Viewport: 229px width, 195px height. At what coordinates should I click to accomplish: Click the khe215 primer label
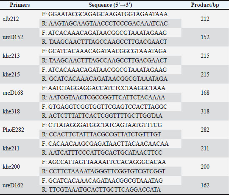[11, 74]
